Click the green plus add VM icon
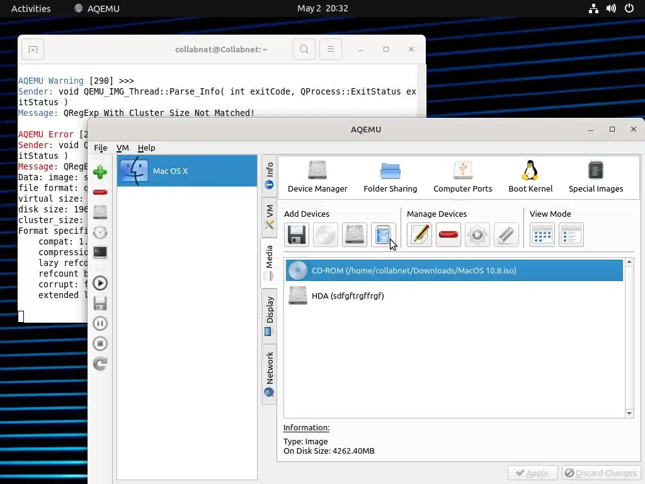Screen dimensions: 645x484 tap(100, 172)
